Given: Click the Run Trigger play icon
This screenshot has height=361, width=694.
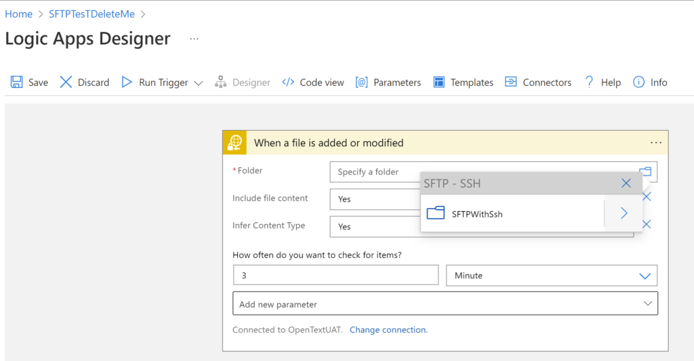Looking at the screenshot, I should tap(127, 82).
